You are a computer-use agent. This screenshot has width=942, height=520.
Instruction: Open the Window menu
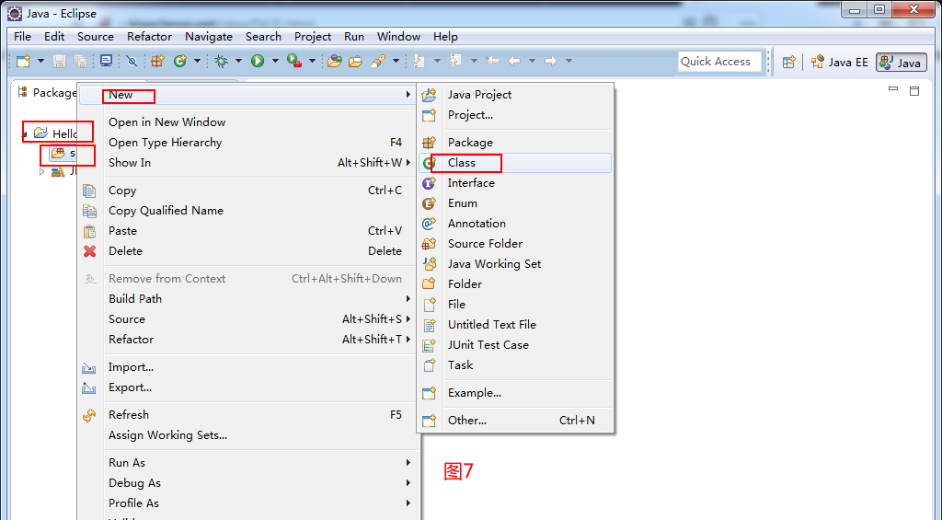(398, 37)
